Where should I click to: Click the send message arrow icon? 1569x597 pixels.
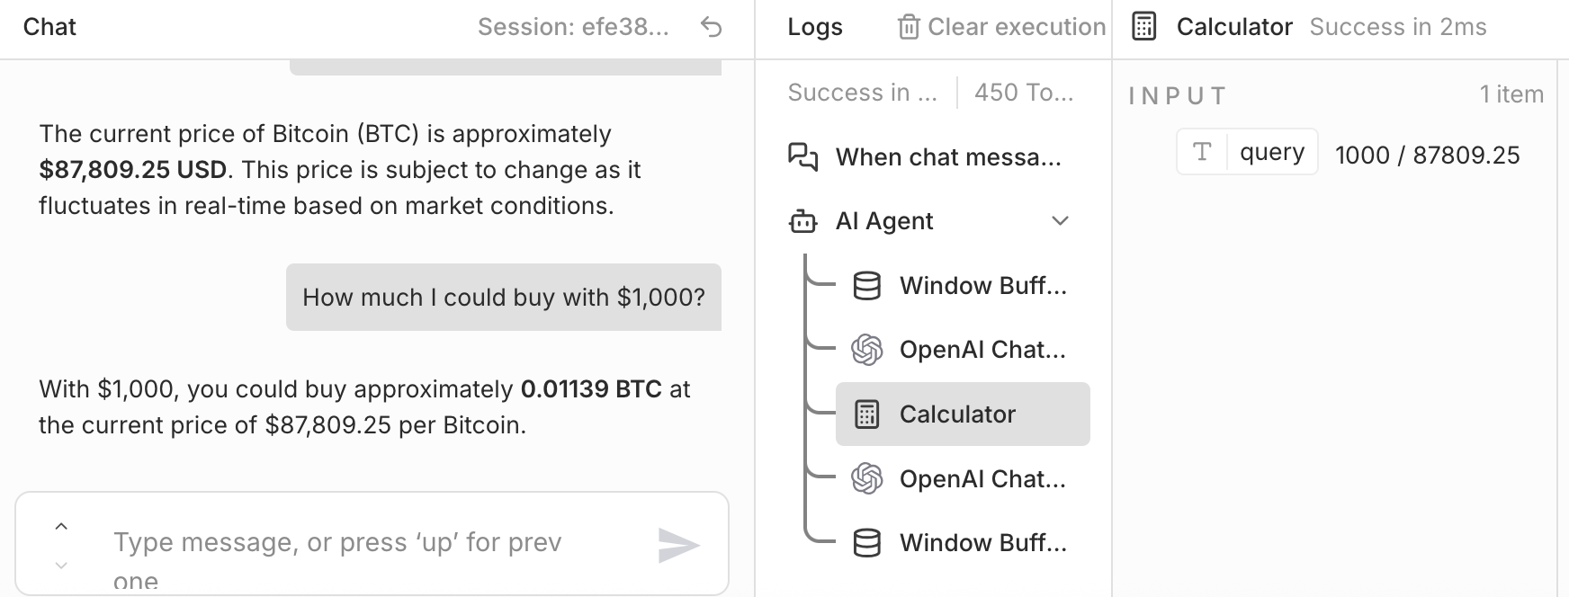[x=678, y=545]
